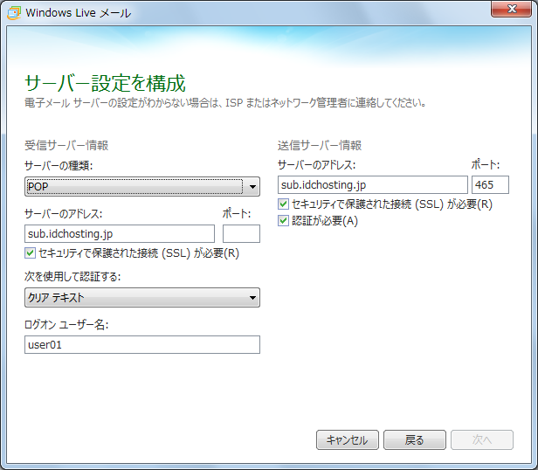Click the キャンセル button
The image size is (538, 470).
(348, 439)
